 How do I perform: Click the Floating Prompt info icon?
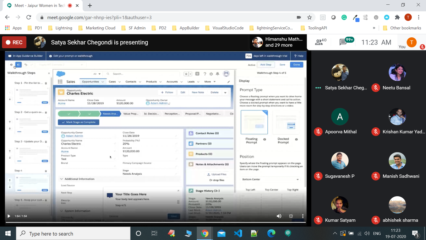[x=264, y=139]
